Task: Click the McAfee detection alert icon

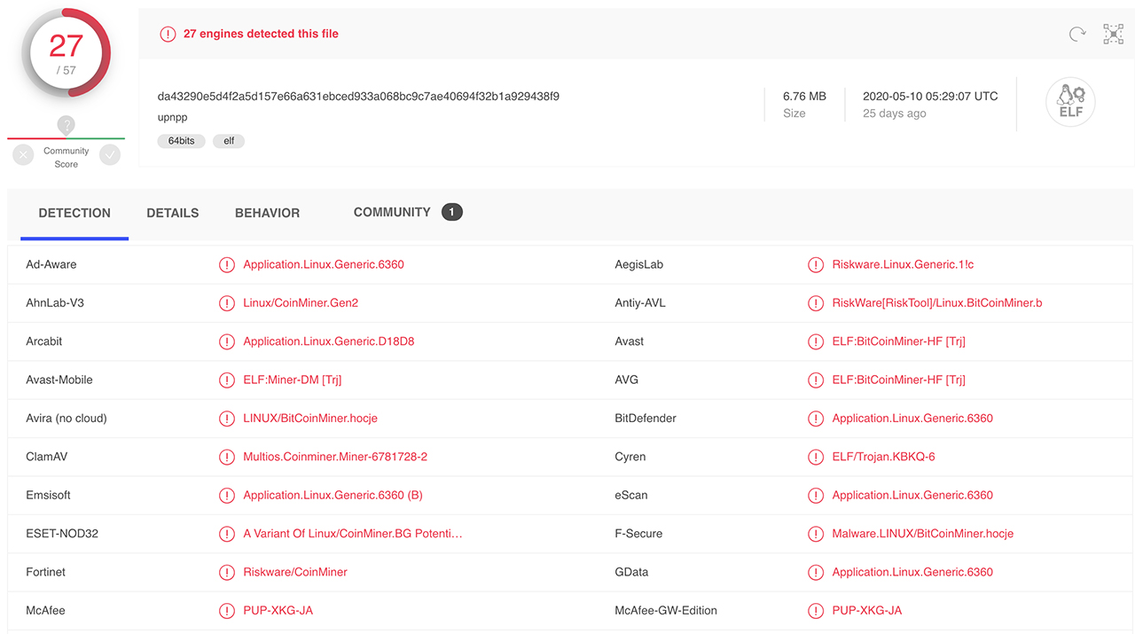Action: pos(227,610)
